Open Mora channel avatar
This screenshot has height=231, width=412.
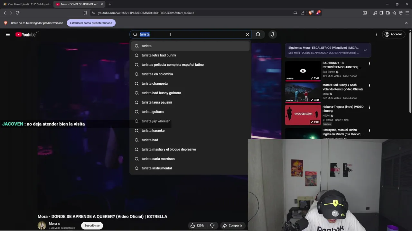point(42,226)
